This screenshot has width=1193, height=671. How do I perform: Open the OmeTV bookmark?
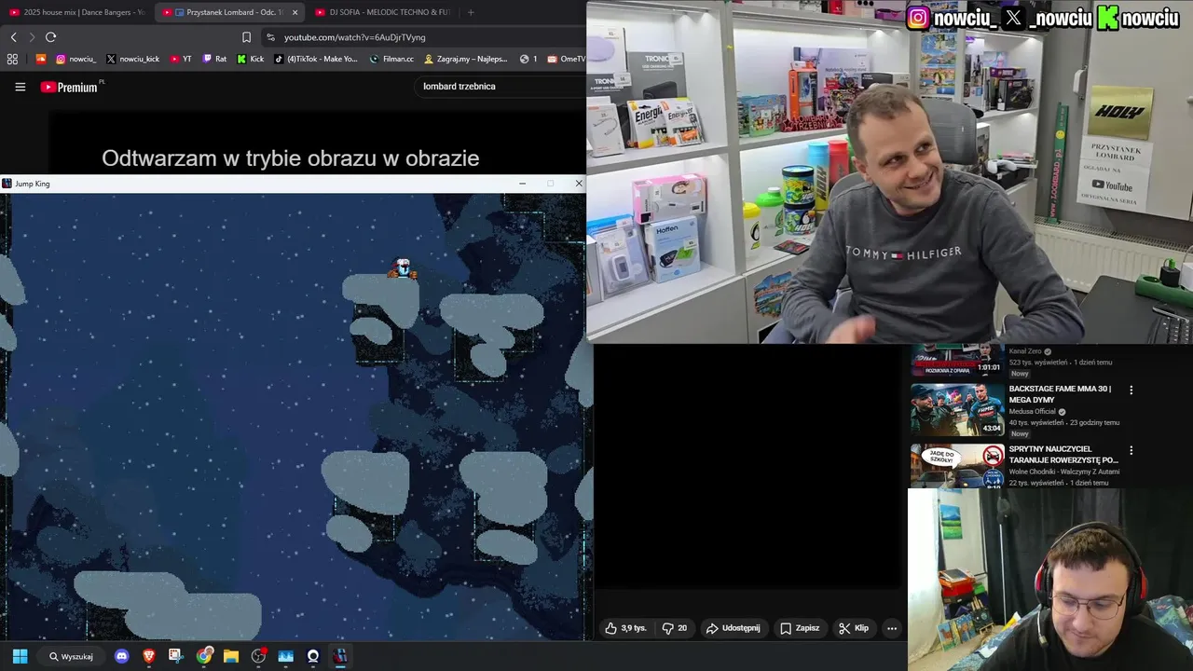pyautogui.click(x=567, y=59)
